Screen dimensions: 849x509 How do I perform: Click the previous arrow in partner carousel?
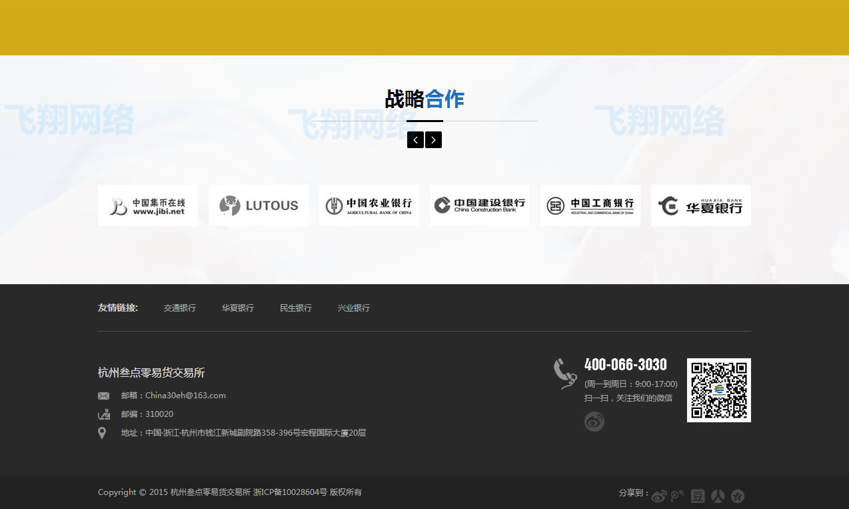click(415, 140)
